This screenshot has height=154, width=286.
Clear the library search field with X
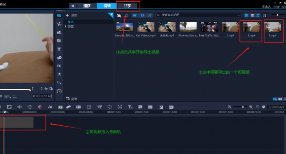pyautogui.click(x=239, y=15)
